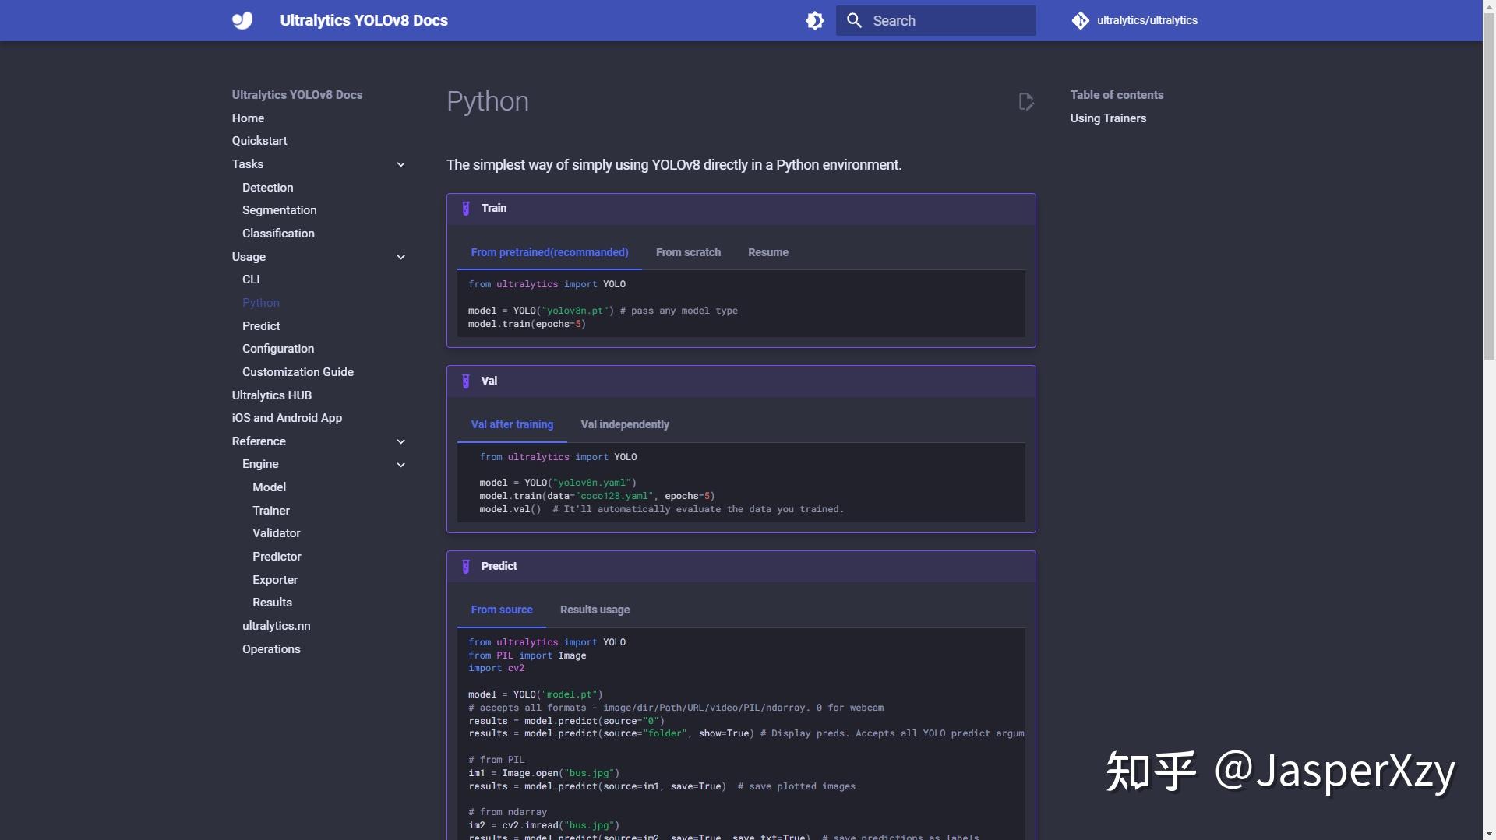The image size is (1496, 840).
Task: Click the model.train(epochs=5) code line
Action: coord(527,324)
